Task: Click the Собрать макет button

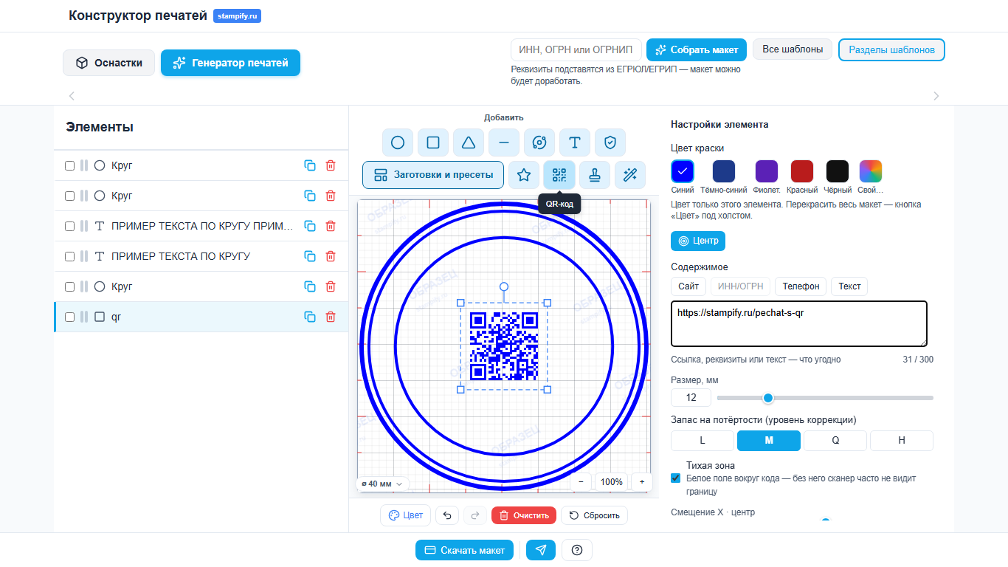Action: tap(697, 49)
